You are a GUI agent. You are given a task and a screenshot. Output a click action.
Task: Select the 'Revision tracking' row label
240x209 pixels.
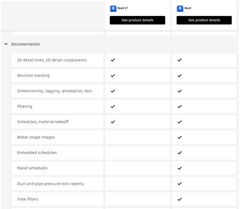(33, 75)
